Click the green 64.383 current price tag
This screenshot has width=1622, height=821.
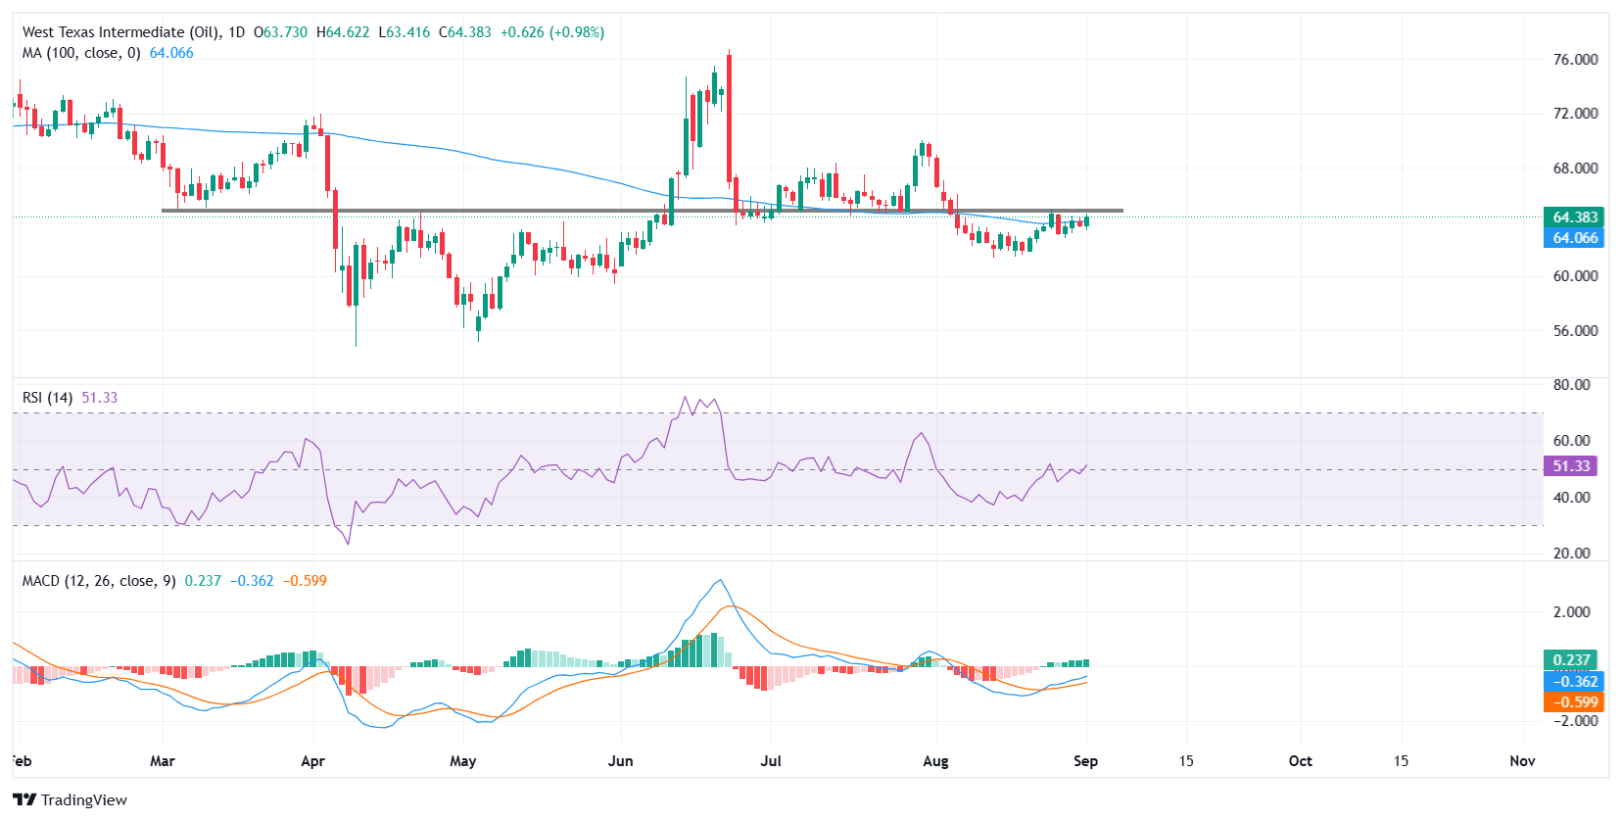[x=1574, y=217]
